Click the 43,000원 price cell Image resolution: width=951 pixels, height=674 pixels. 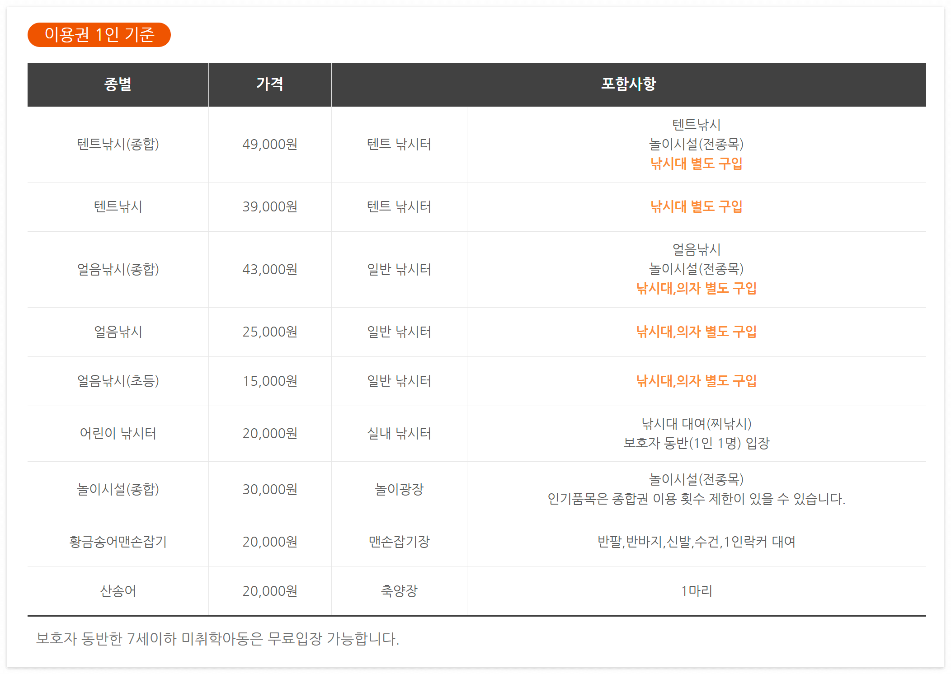(x=270, y=269)
